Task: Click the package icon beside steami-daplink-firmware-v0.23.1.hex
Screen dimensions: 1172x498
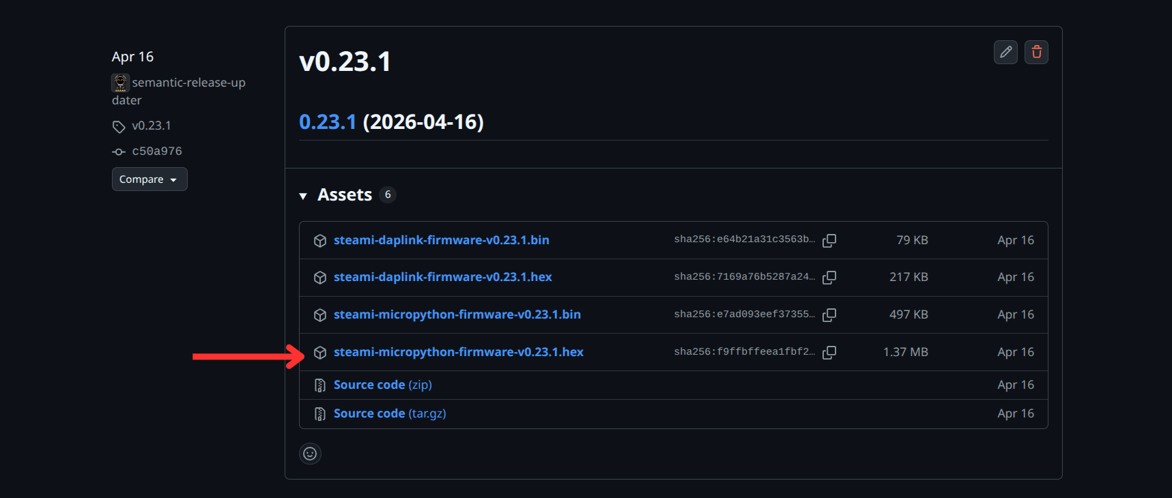Action: [319, 277]
